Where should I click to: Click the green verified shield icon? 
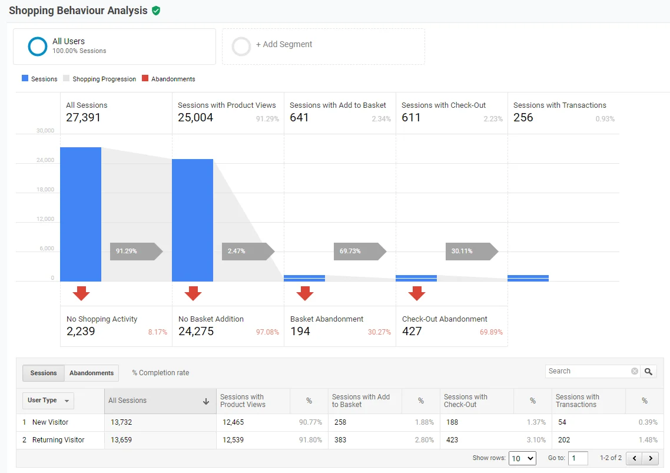(156, 11)
